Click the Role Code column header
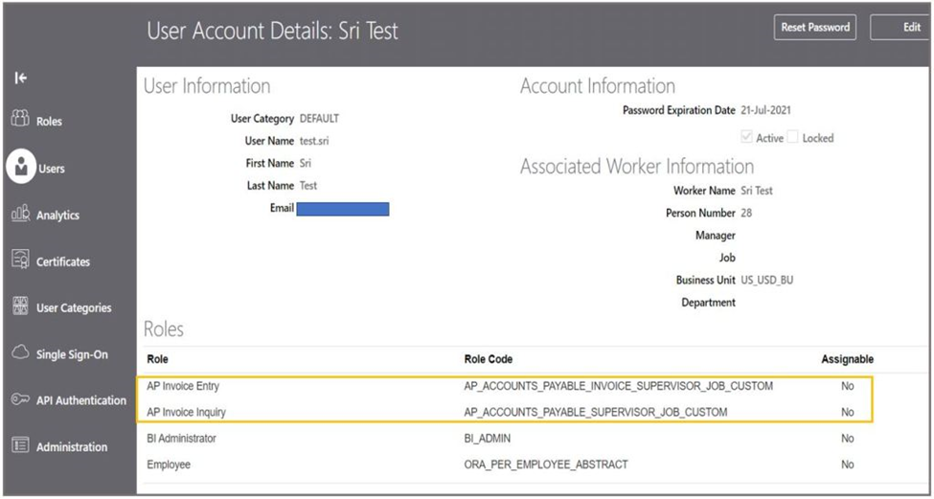The width and height of the screenshot is (934, 499). [x=488, y=360]
